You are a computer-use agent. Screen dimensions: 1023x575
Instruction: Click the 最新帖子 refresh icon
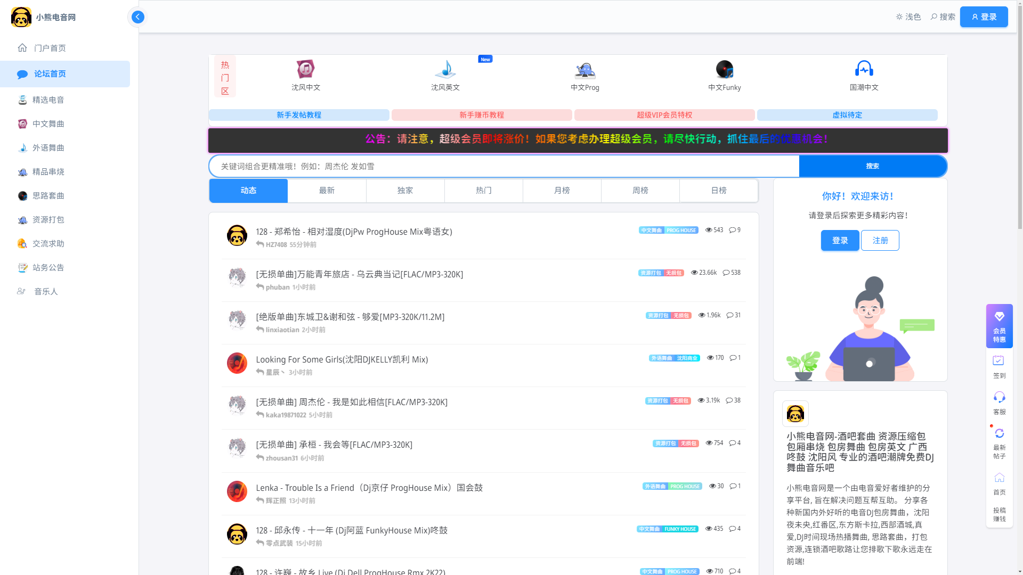click(999, 433)
